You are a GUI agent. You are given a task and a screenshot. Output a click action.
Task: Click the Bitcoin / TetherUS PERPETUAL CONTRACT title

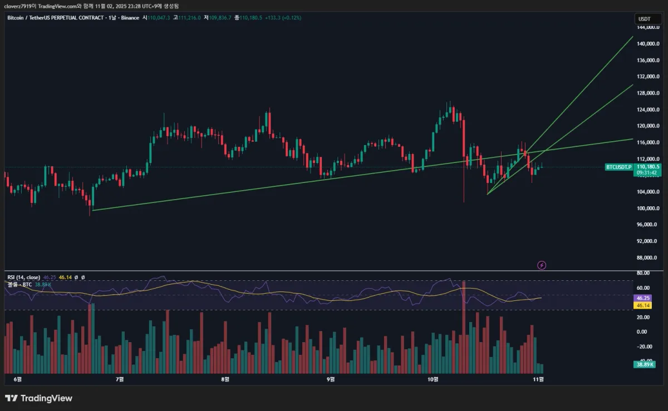click(x=55, y=18)
